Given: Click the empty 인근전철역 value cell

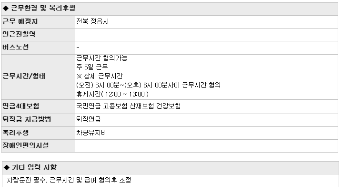Looking at the screenshot, I should [x=206, y=35].
